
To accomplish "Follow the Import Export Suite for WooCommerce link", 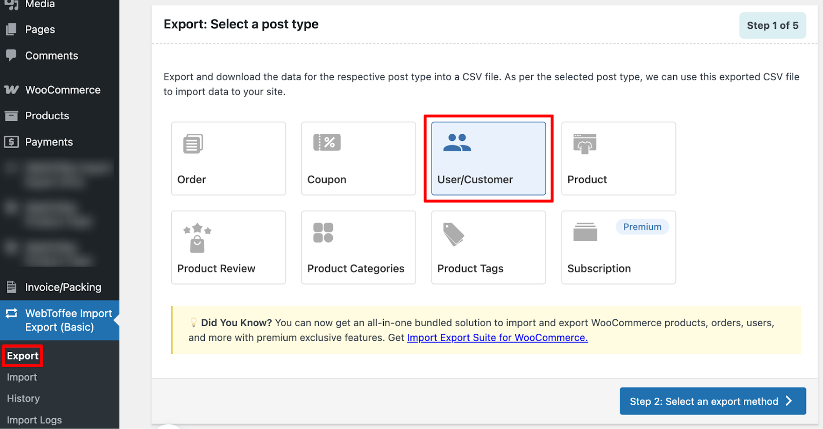I will (497, 337).
